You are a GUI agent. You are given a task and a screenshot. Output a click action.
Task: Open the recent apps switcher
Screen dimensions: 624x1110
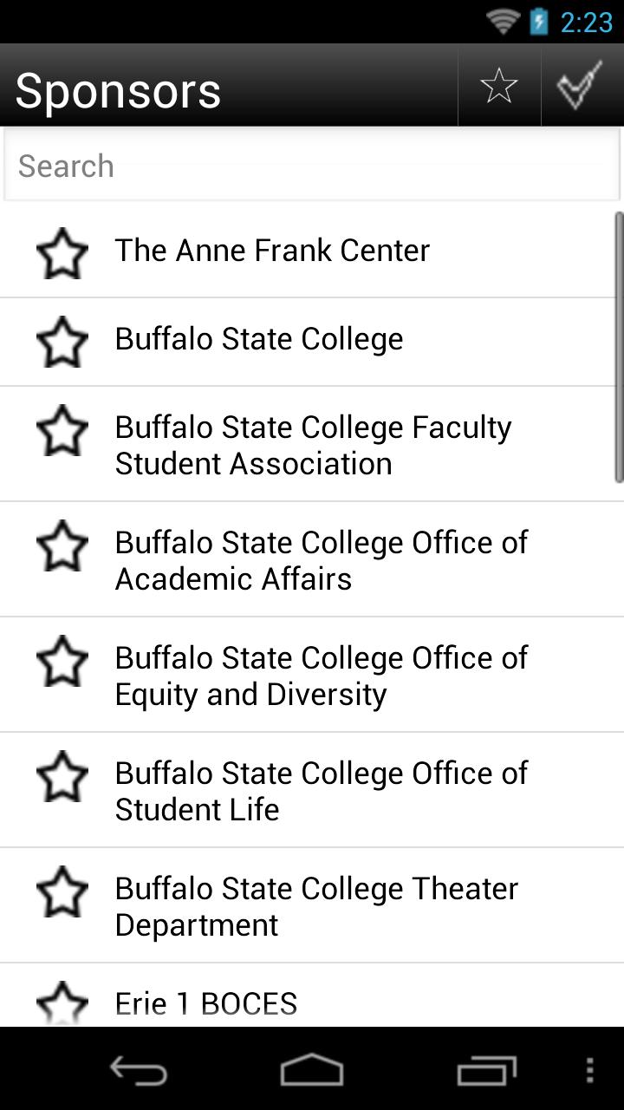pos(487,1070)
